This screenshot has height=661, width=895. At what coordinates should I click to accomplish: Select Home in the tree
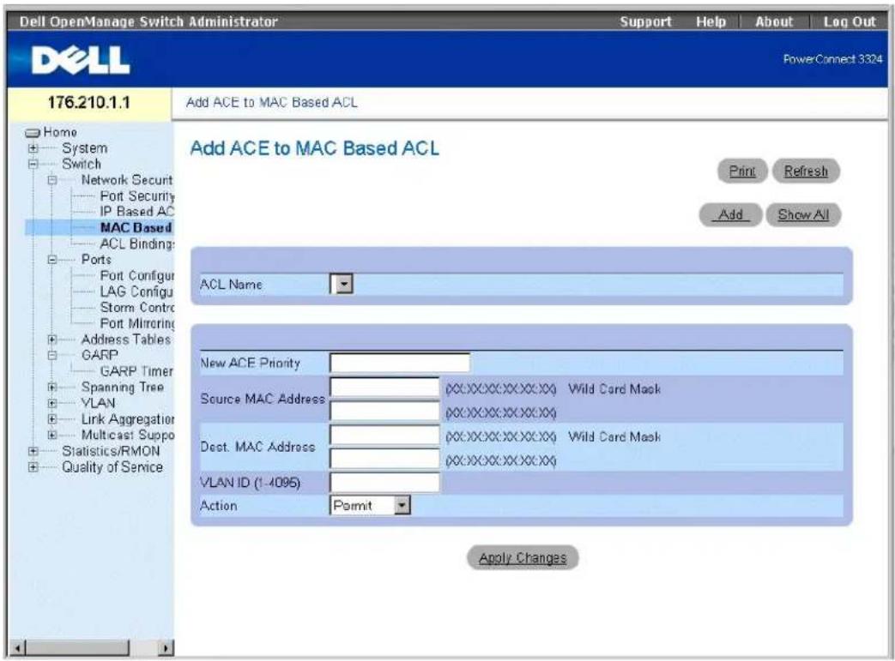click(x=60, y=132)
